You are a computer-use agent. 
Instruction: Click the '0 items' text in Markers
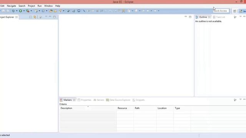63,104
